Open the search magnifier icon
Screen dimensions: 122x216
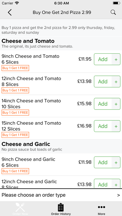coord(113,12)
